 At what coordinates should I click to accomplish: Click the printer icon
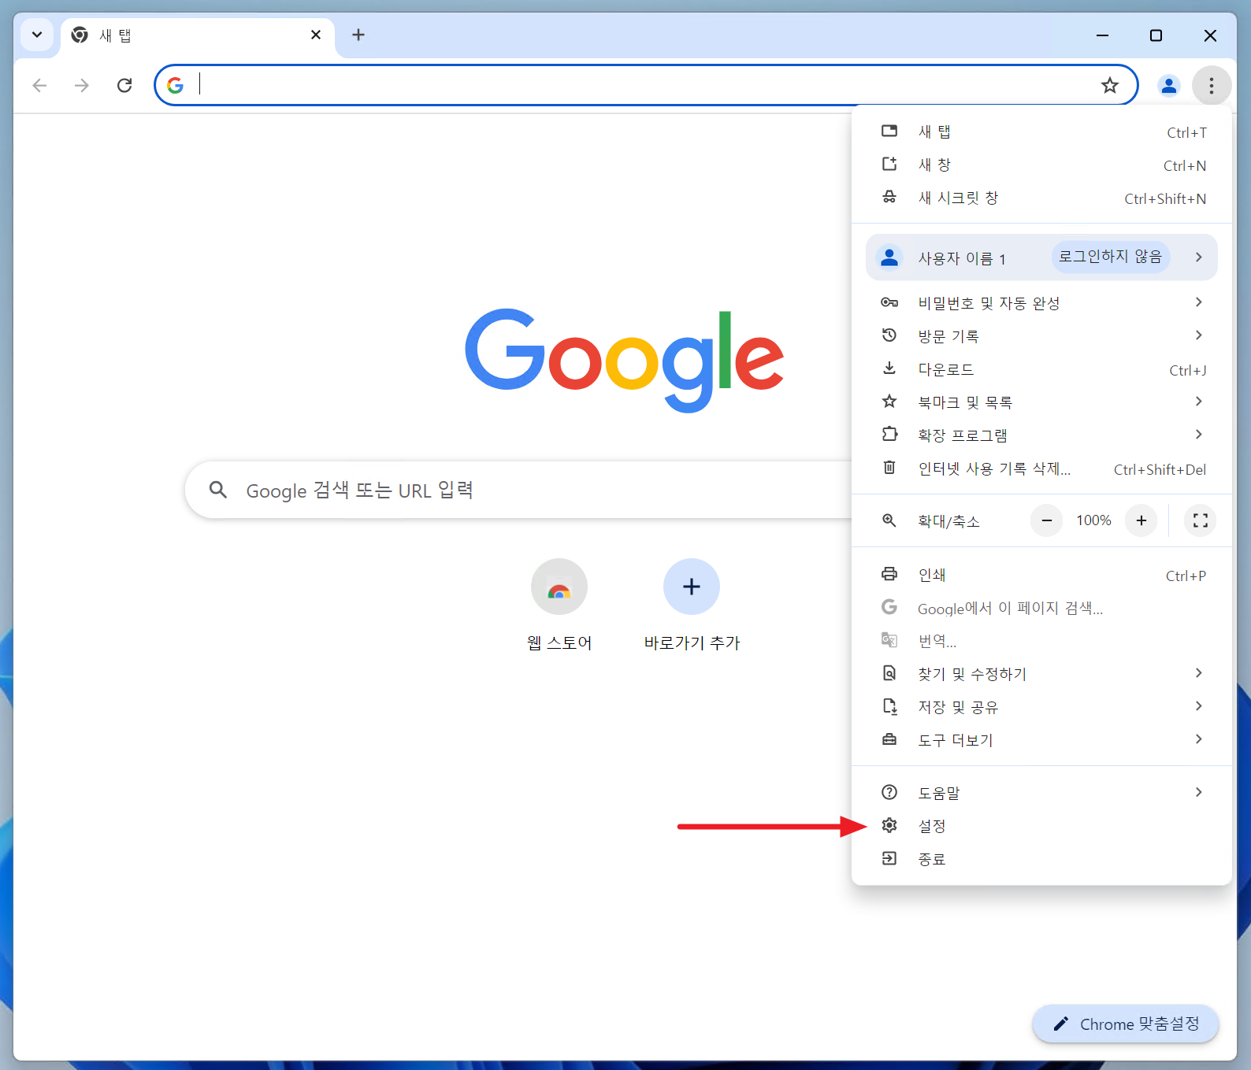click(x=889, y=574)
